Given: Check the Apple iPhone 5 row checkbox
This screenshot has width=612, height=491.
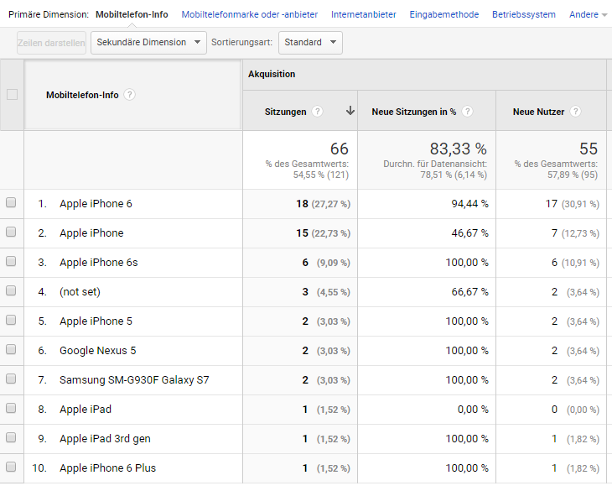Looking at the screenshot, I should click(11, 320).
